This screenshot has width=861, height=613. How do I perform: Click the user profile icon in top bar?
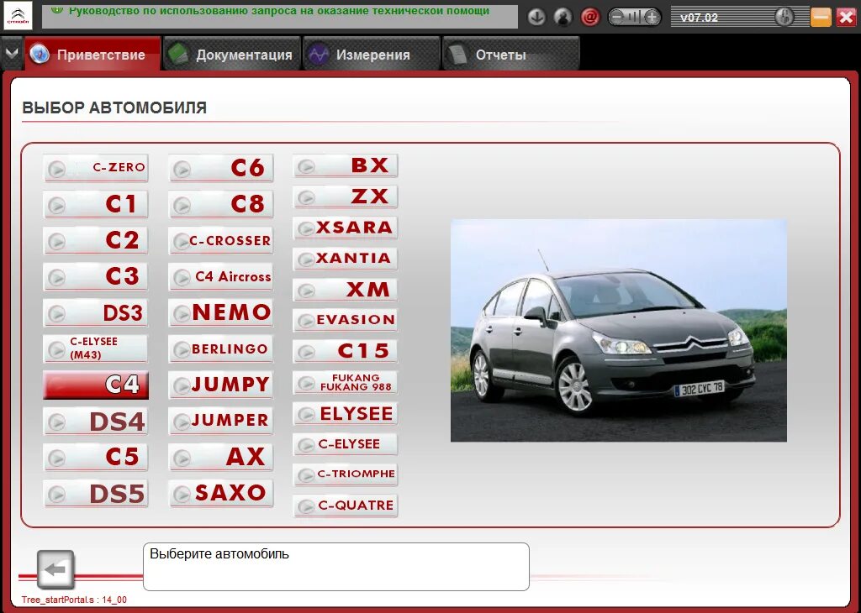coord(563,18)
